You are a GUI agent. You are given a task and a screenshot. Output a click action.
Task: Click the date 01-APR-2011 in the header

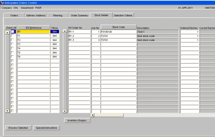coord(185,8)
